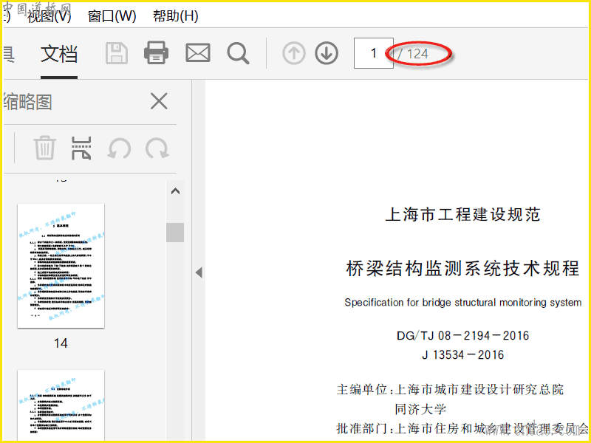Open the 帮助(H) menu
The width and height of the screenshot is (591, 443).
pos(176,16)
